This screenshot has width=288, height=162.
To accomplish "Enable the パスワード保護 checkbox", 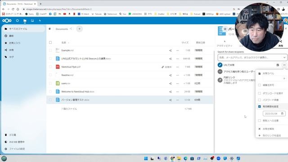I will tap(259, 100).
